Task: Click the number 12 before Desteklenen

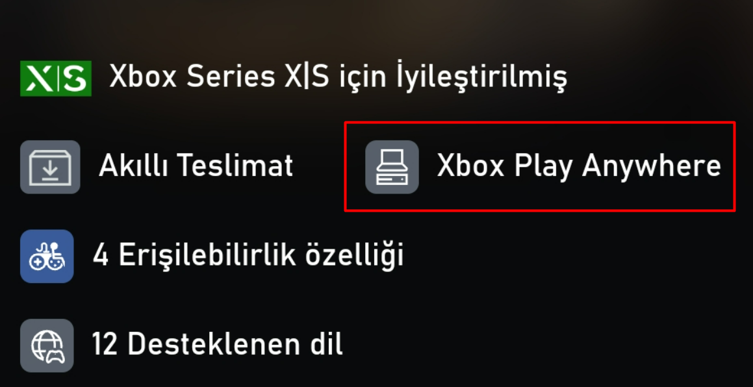Action: point(105,345)
